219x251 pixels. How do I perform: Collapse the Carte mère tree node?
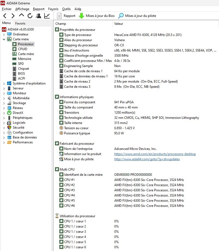click(x=4, y=39)
